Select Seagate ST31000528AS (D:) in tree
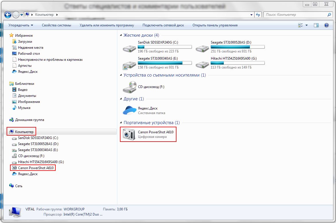The image size is (336, 223). (x=35, y=144)
